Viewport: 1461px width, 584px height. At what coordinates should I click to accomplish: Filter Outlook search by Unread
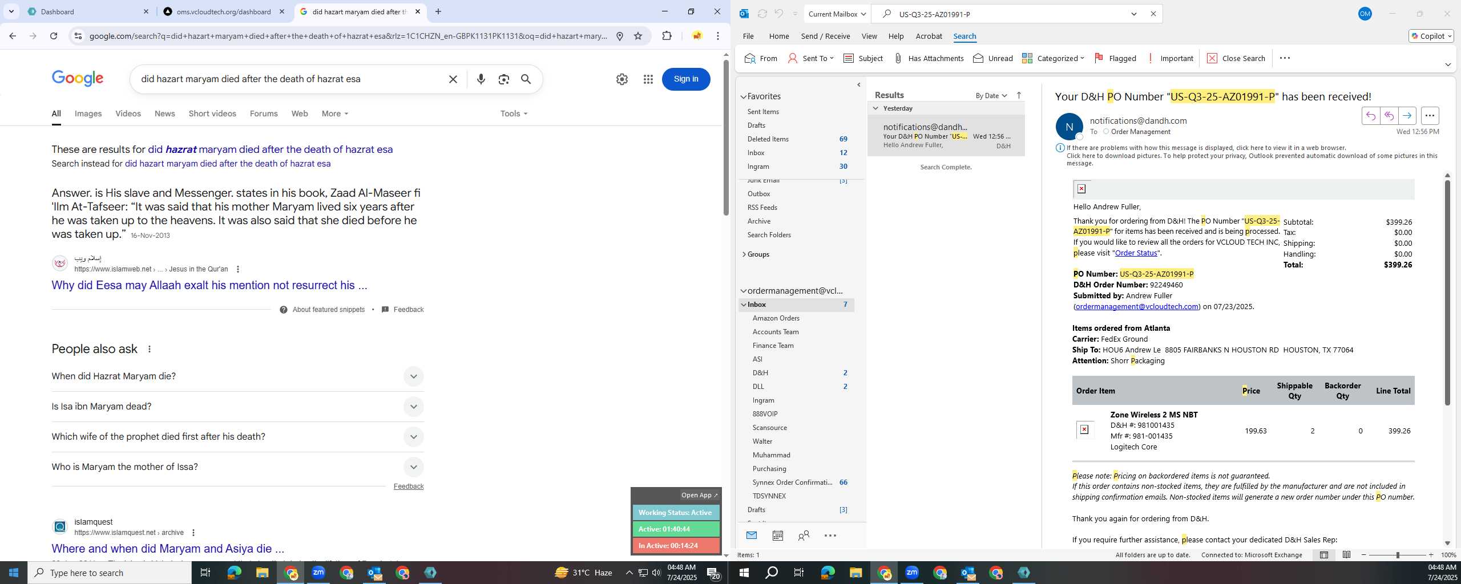(993, 58)
